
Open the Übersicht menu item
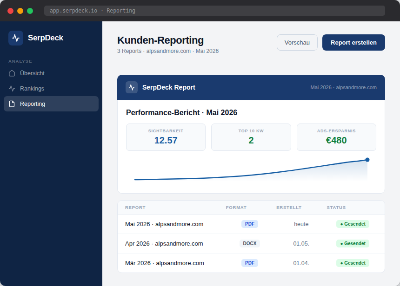[x=51, y=73]
